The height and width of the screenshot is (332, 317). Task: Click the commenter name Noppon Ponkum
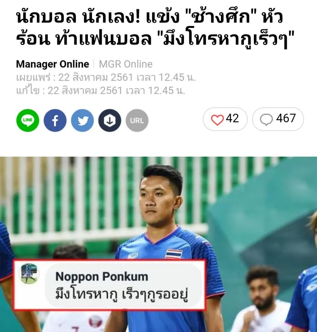click(101, 276)
